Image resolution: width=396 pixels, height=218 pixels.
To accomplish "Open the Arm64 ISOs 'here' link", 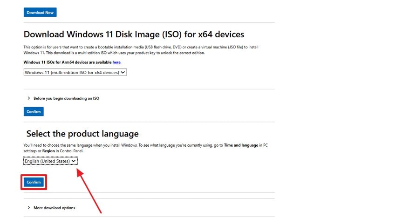I will 116,62.
